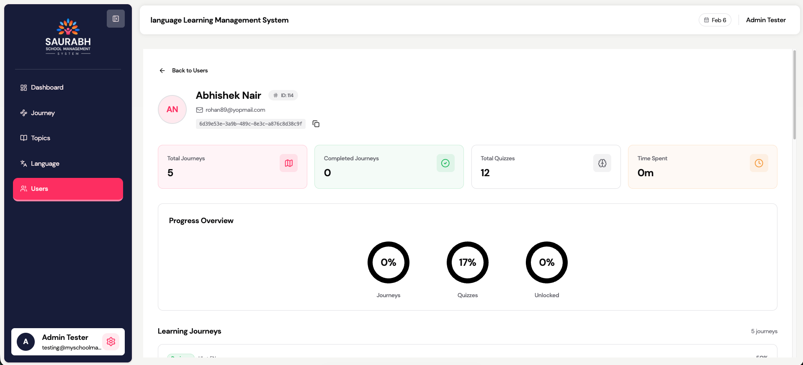Click the SAURABH school logo

coord(68,37)
